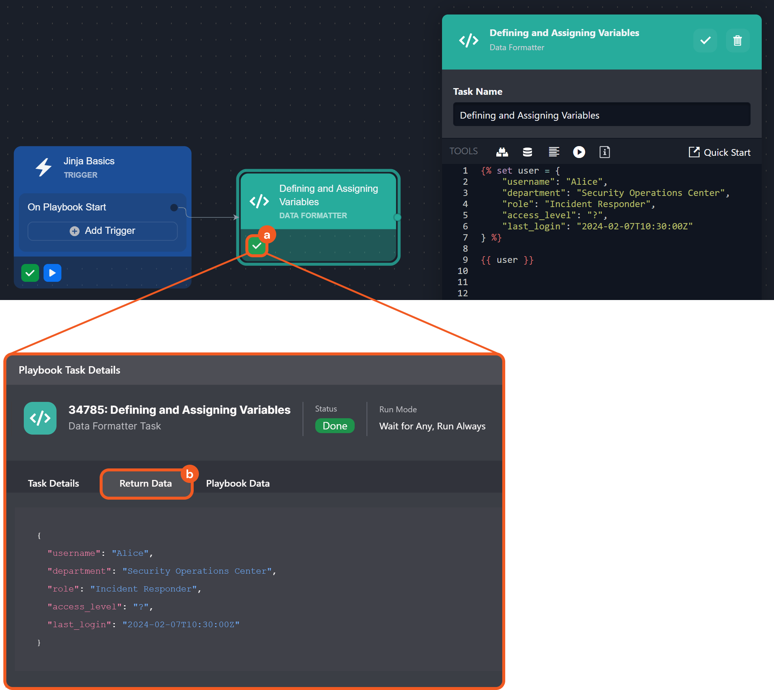Open the database stack tool icon
This screenshot has width=774, height=690.
coord(527,152)
